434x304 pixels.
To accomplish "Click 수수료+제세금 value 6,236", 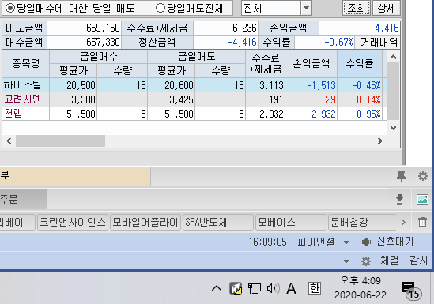I will 225,28.
